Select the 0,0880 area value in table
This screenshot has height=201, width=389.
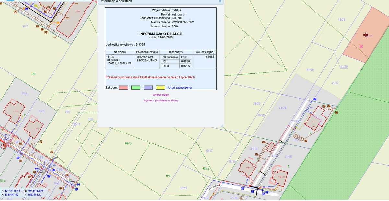pos(185,61)
